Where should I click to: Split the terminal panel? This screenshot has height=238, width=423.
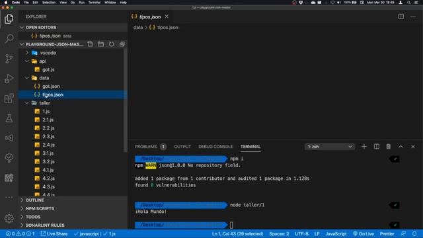coord(376,147)
